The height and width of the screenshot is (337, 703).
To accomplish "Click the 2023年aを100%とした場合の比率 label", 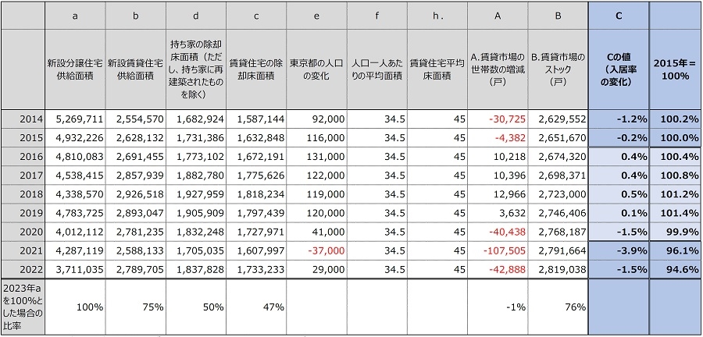I will (x=23, y=307).
